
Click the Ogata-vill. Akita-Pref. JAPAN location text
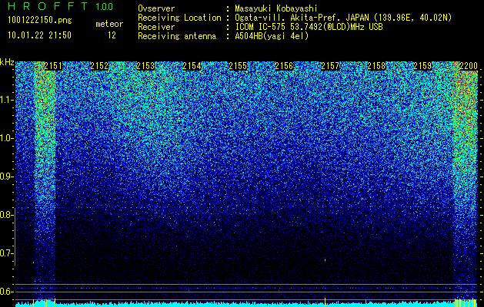coord(343,18)
